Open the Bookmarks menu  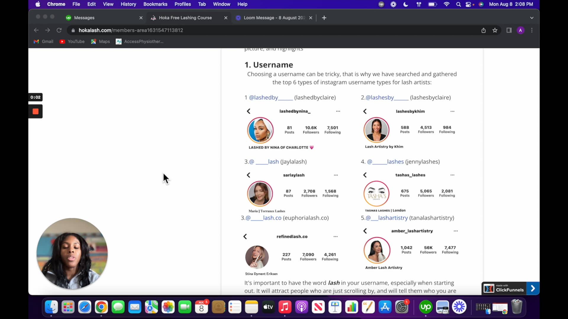point(155,4)
